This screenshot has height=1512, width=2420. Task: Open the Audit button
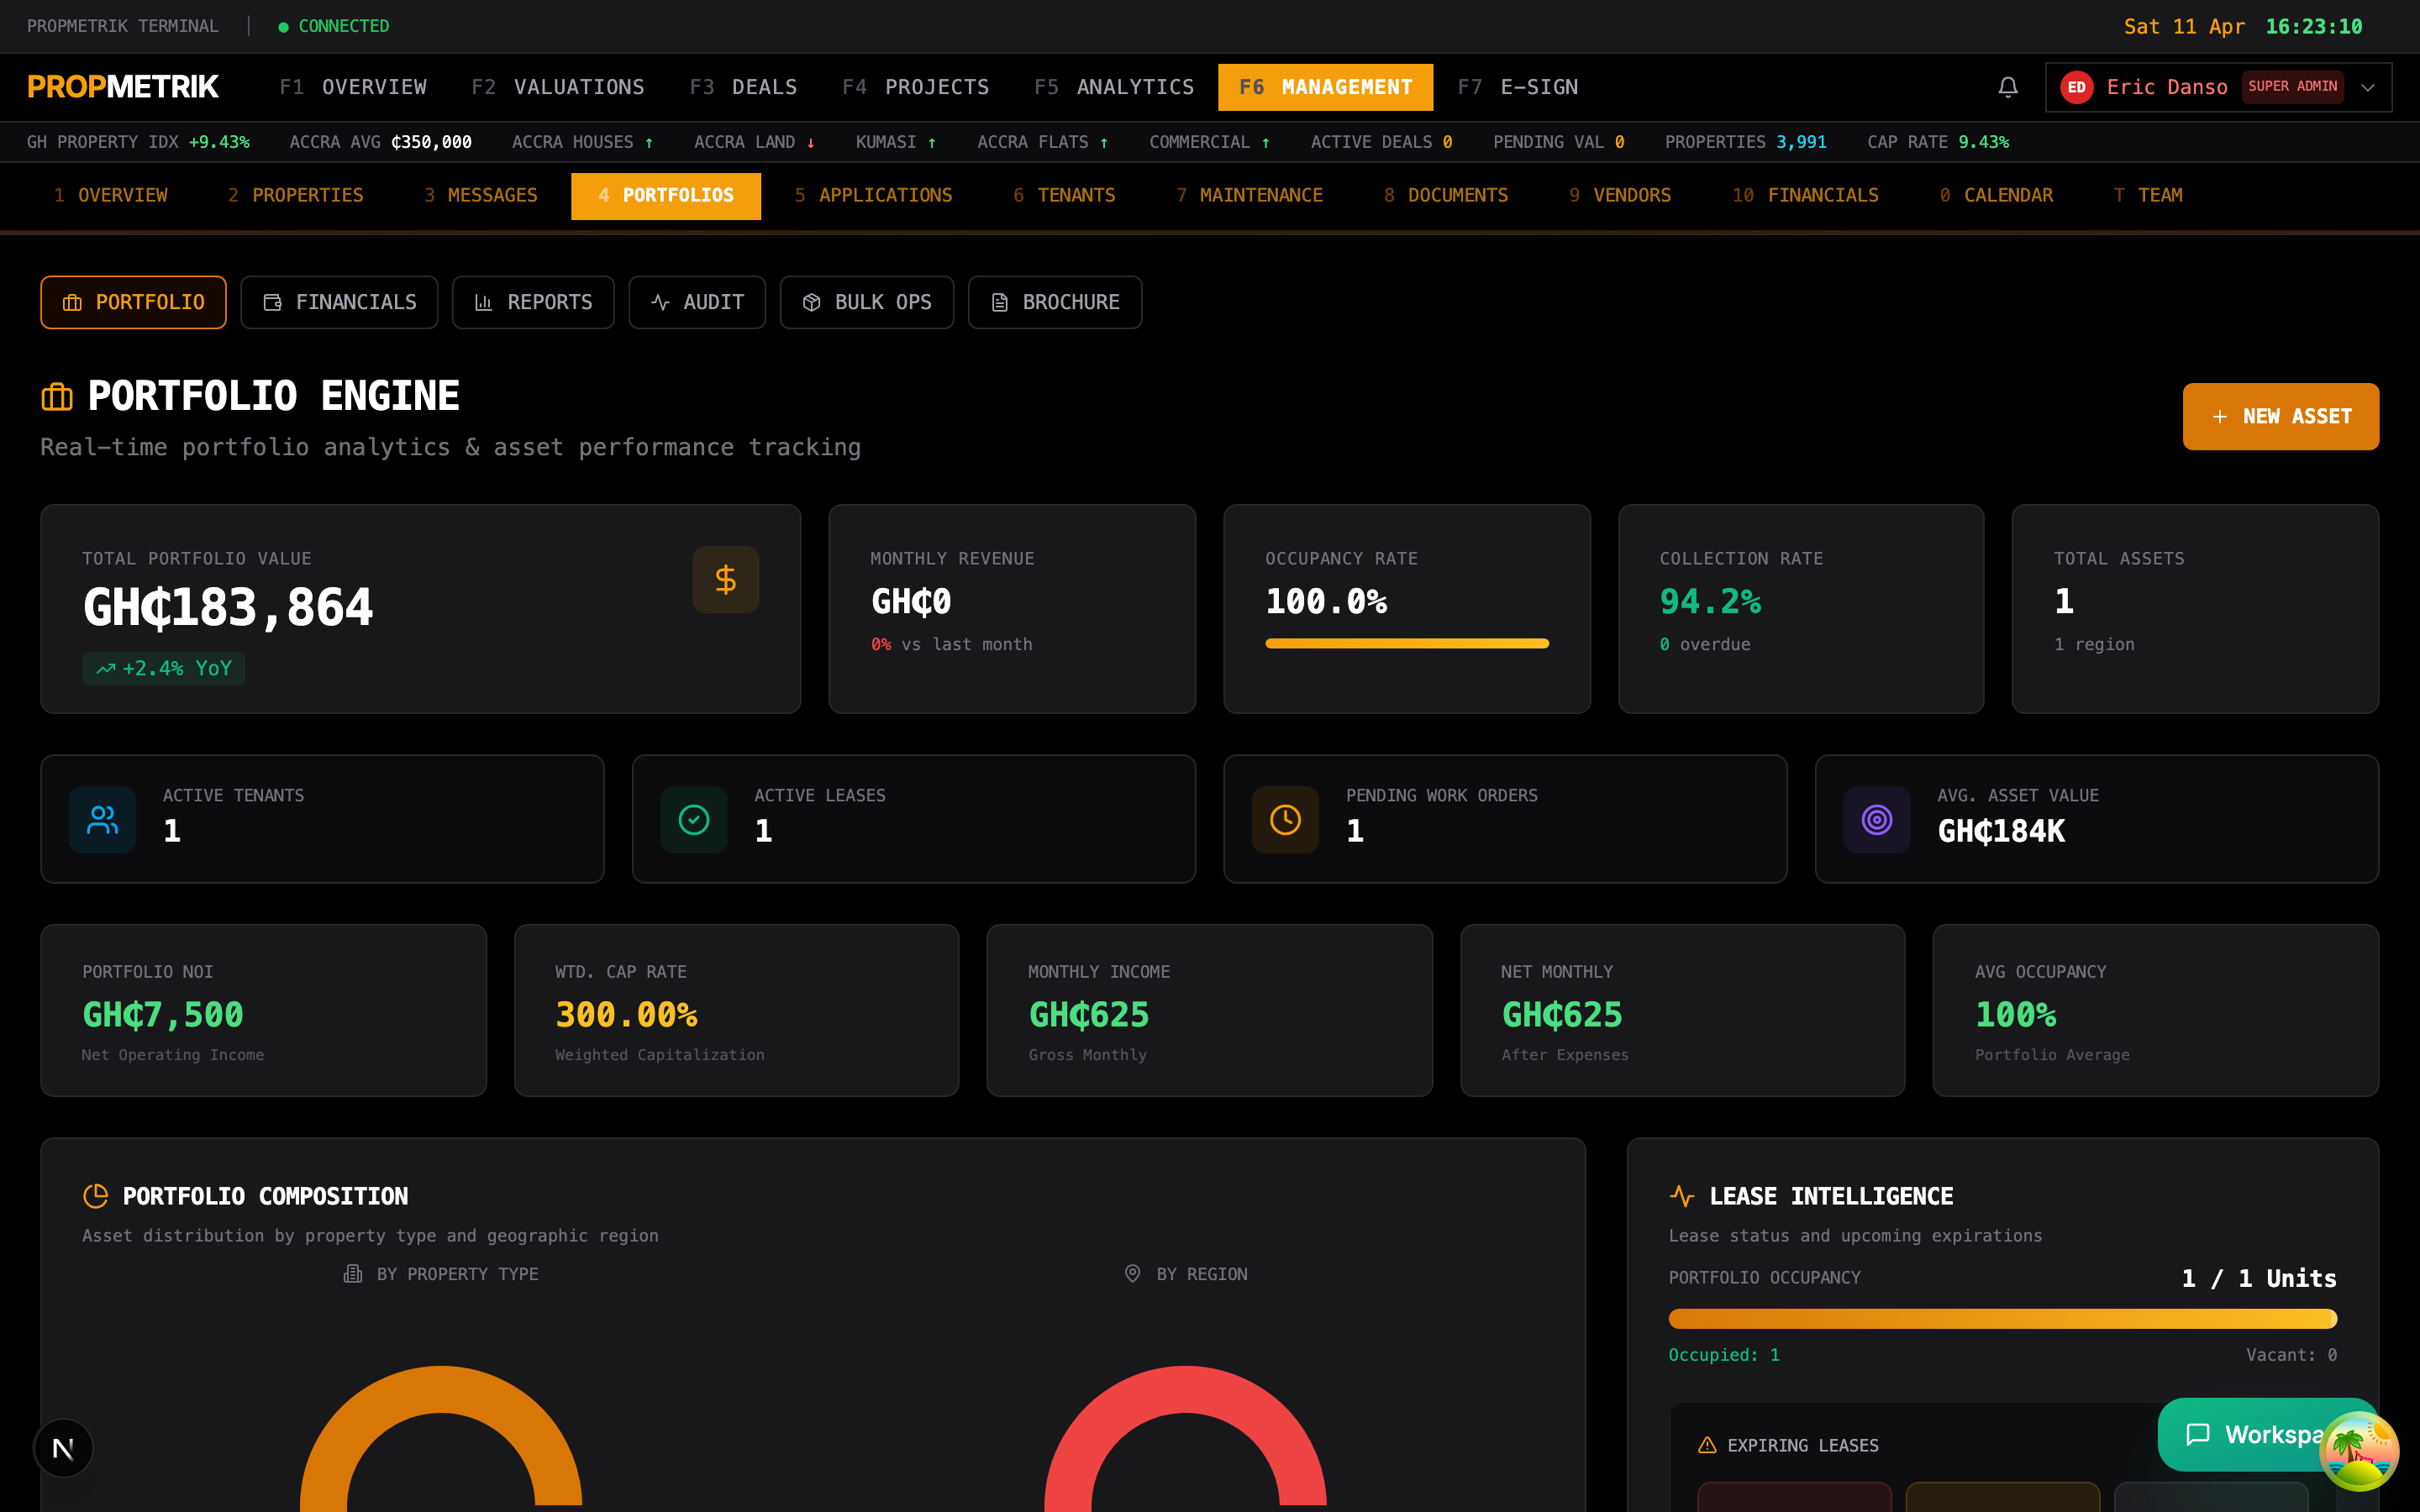pos(697,302)
